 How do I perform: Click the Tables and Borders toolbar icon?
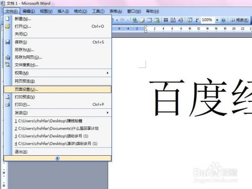142,20
